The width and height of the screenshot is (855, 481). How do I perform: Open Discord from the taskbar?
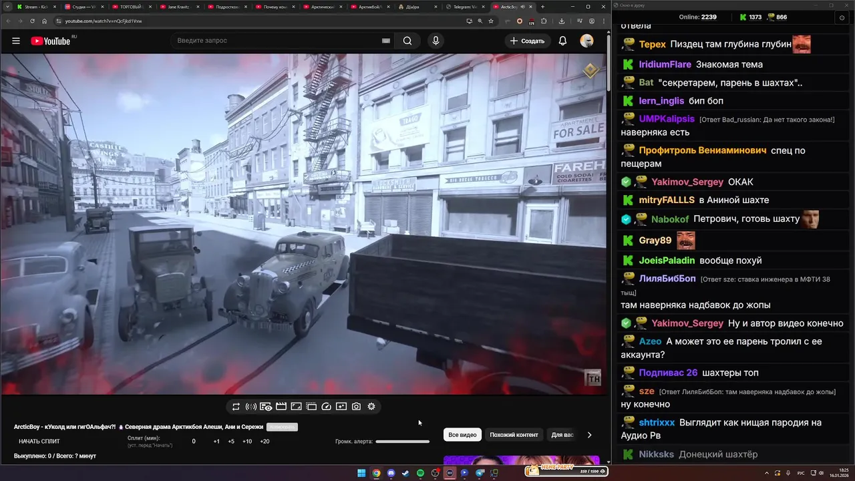coord(391,473)
